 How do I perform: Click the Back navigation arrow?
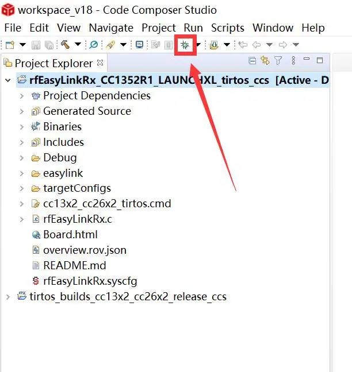point(256,45)
